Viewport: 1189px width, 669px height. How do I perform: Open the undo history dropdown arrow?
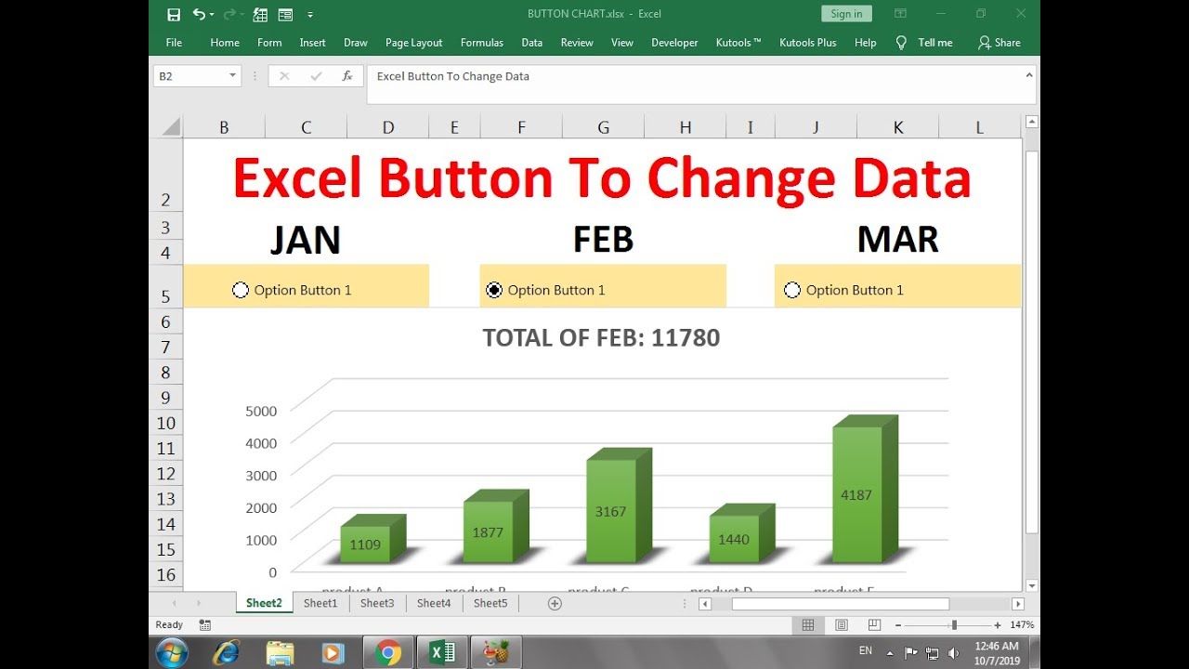point(212,15)
